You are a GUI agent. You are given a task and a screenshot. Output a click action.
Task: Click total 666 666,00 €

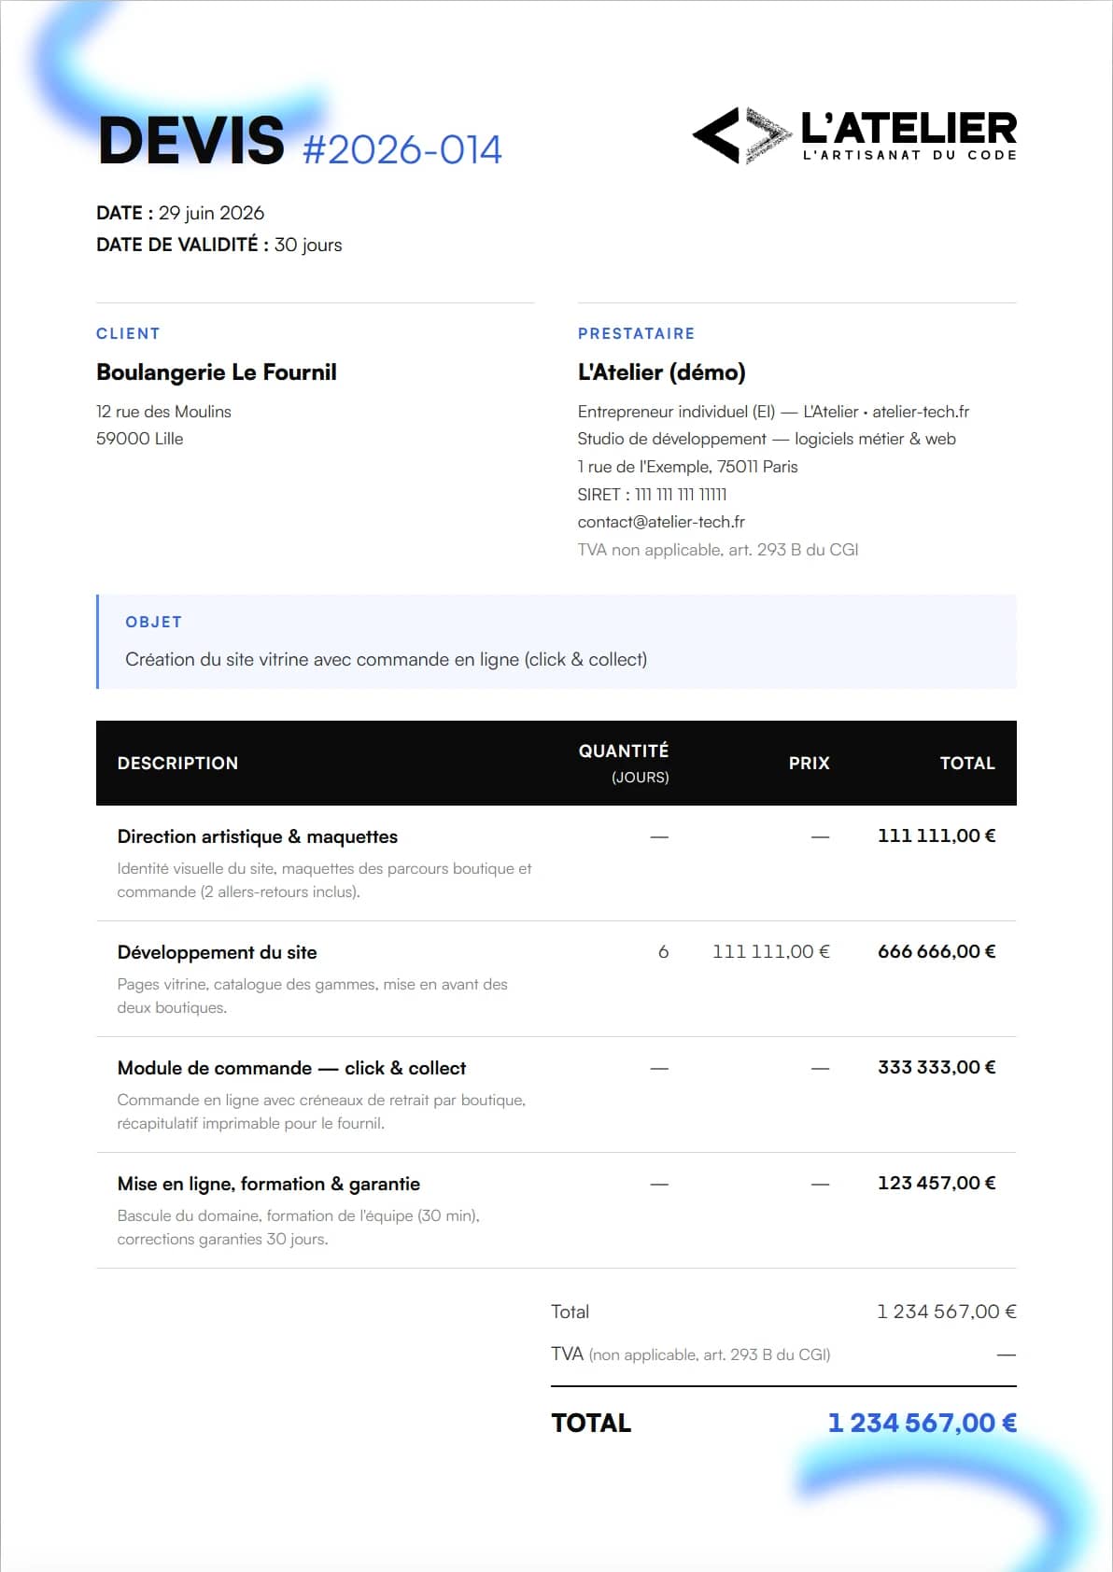937,951
